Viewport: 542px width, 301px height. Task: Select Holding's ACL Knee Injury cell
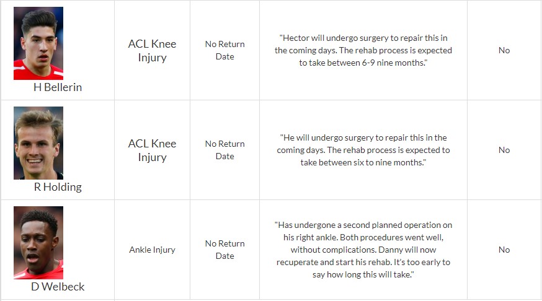tap(152, 150)
